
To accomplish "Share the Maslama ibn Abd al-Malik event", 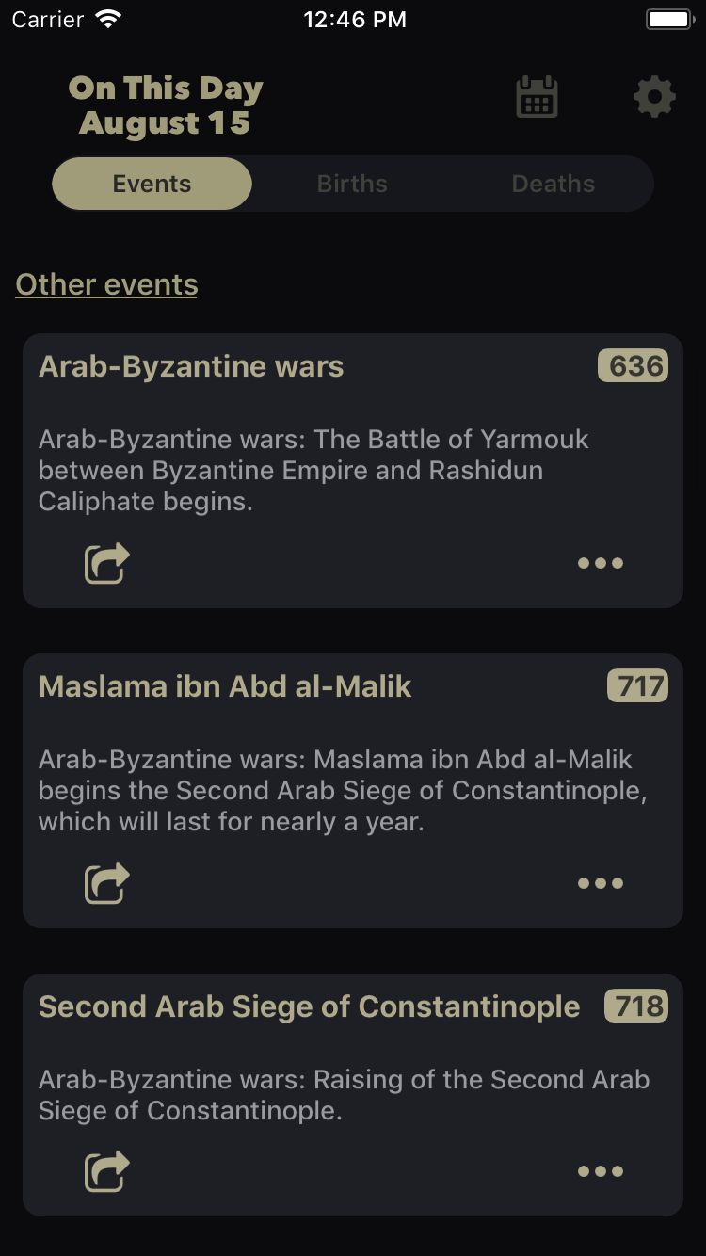I will pos(106,883).
